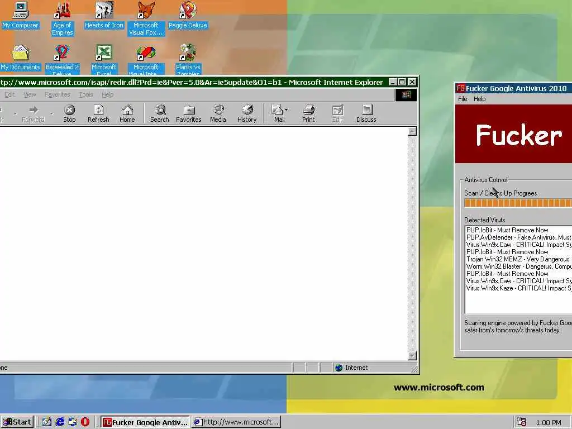The image size is (572, 429).
Task: Open the Favorites toolbar button
Action: [x=189, y=113]
